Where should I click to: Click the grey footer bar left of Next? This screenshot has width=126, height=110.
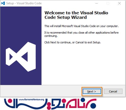tap(41, 91)
